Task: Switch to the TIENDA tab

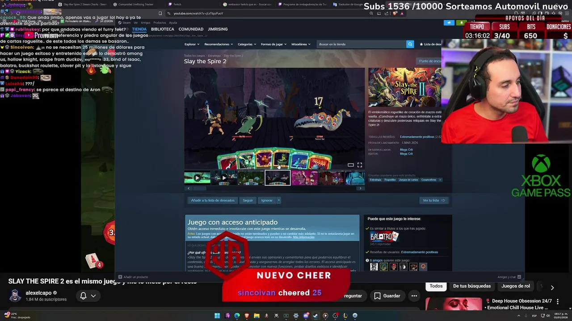Action: pos(139,29)
